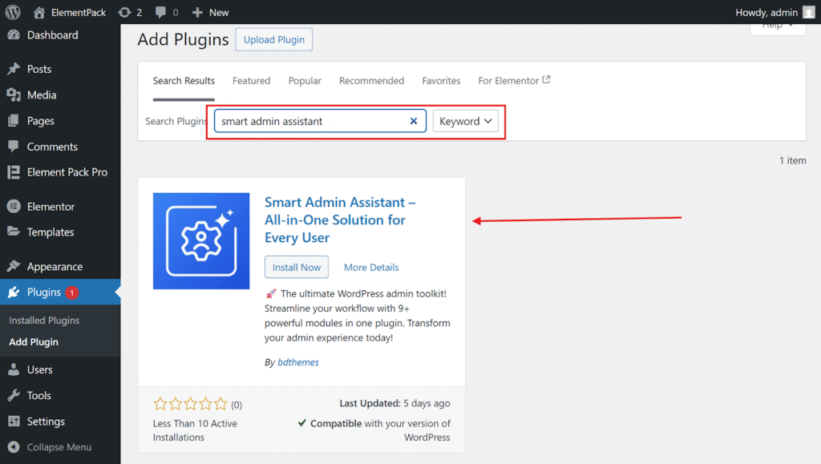Click the Howdy, admin account text
This screenshot has height=464, width=821.
tap(766, 12)
